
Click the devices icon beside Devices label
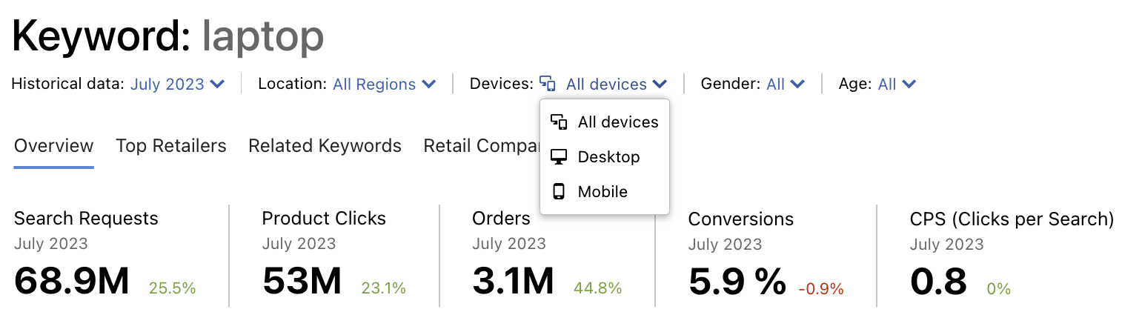click(x=548, y=84)
